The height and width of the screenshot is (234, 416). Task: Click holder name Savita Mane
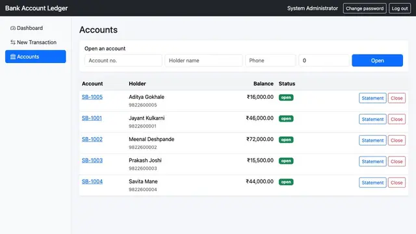coord(143,181)
